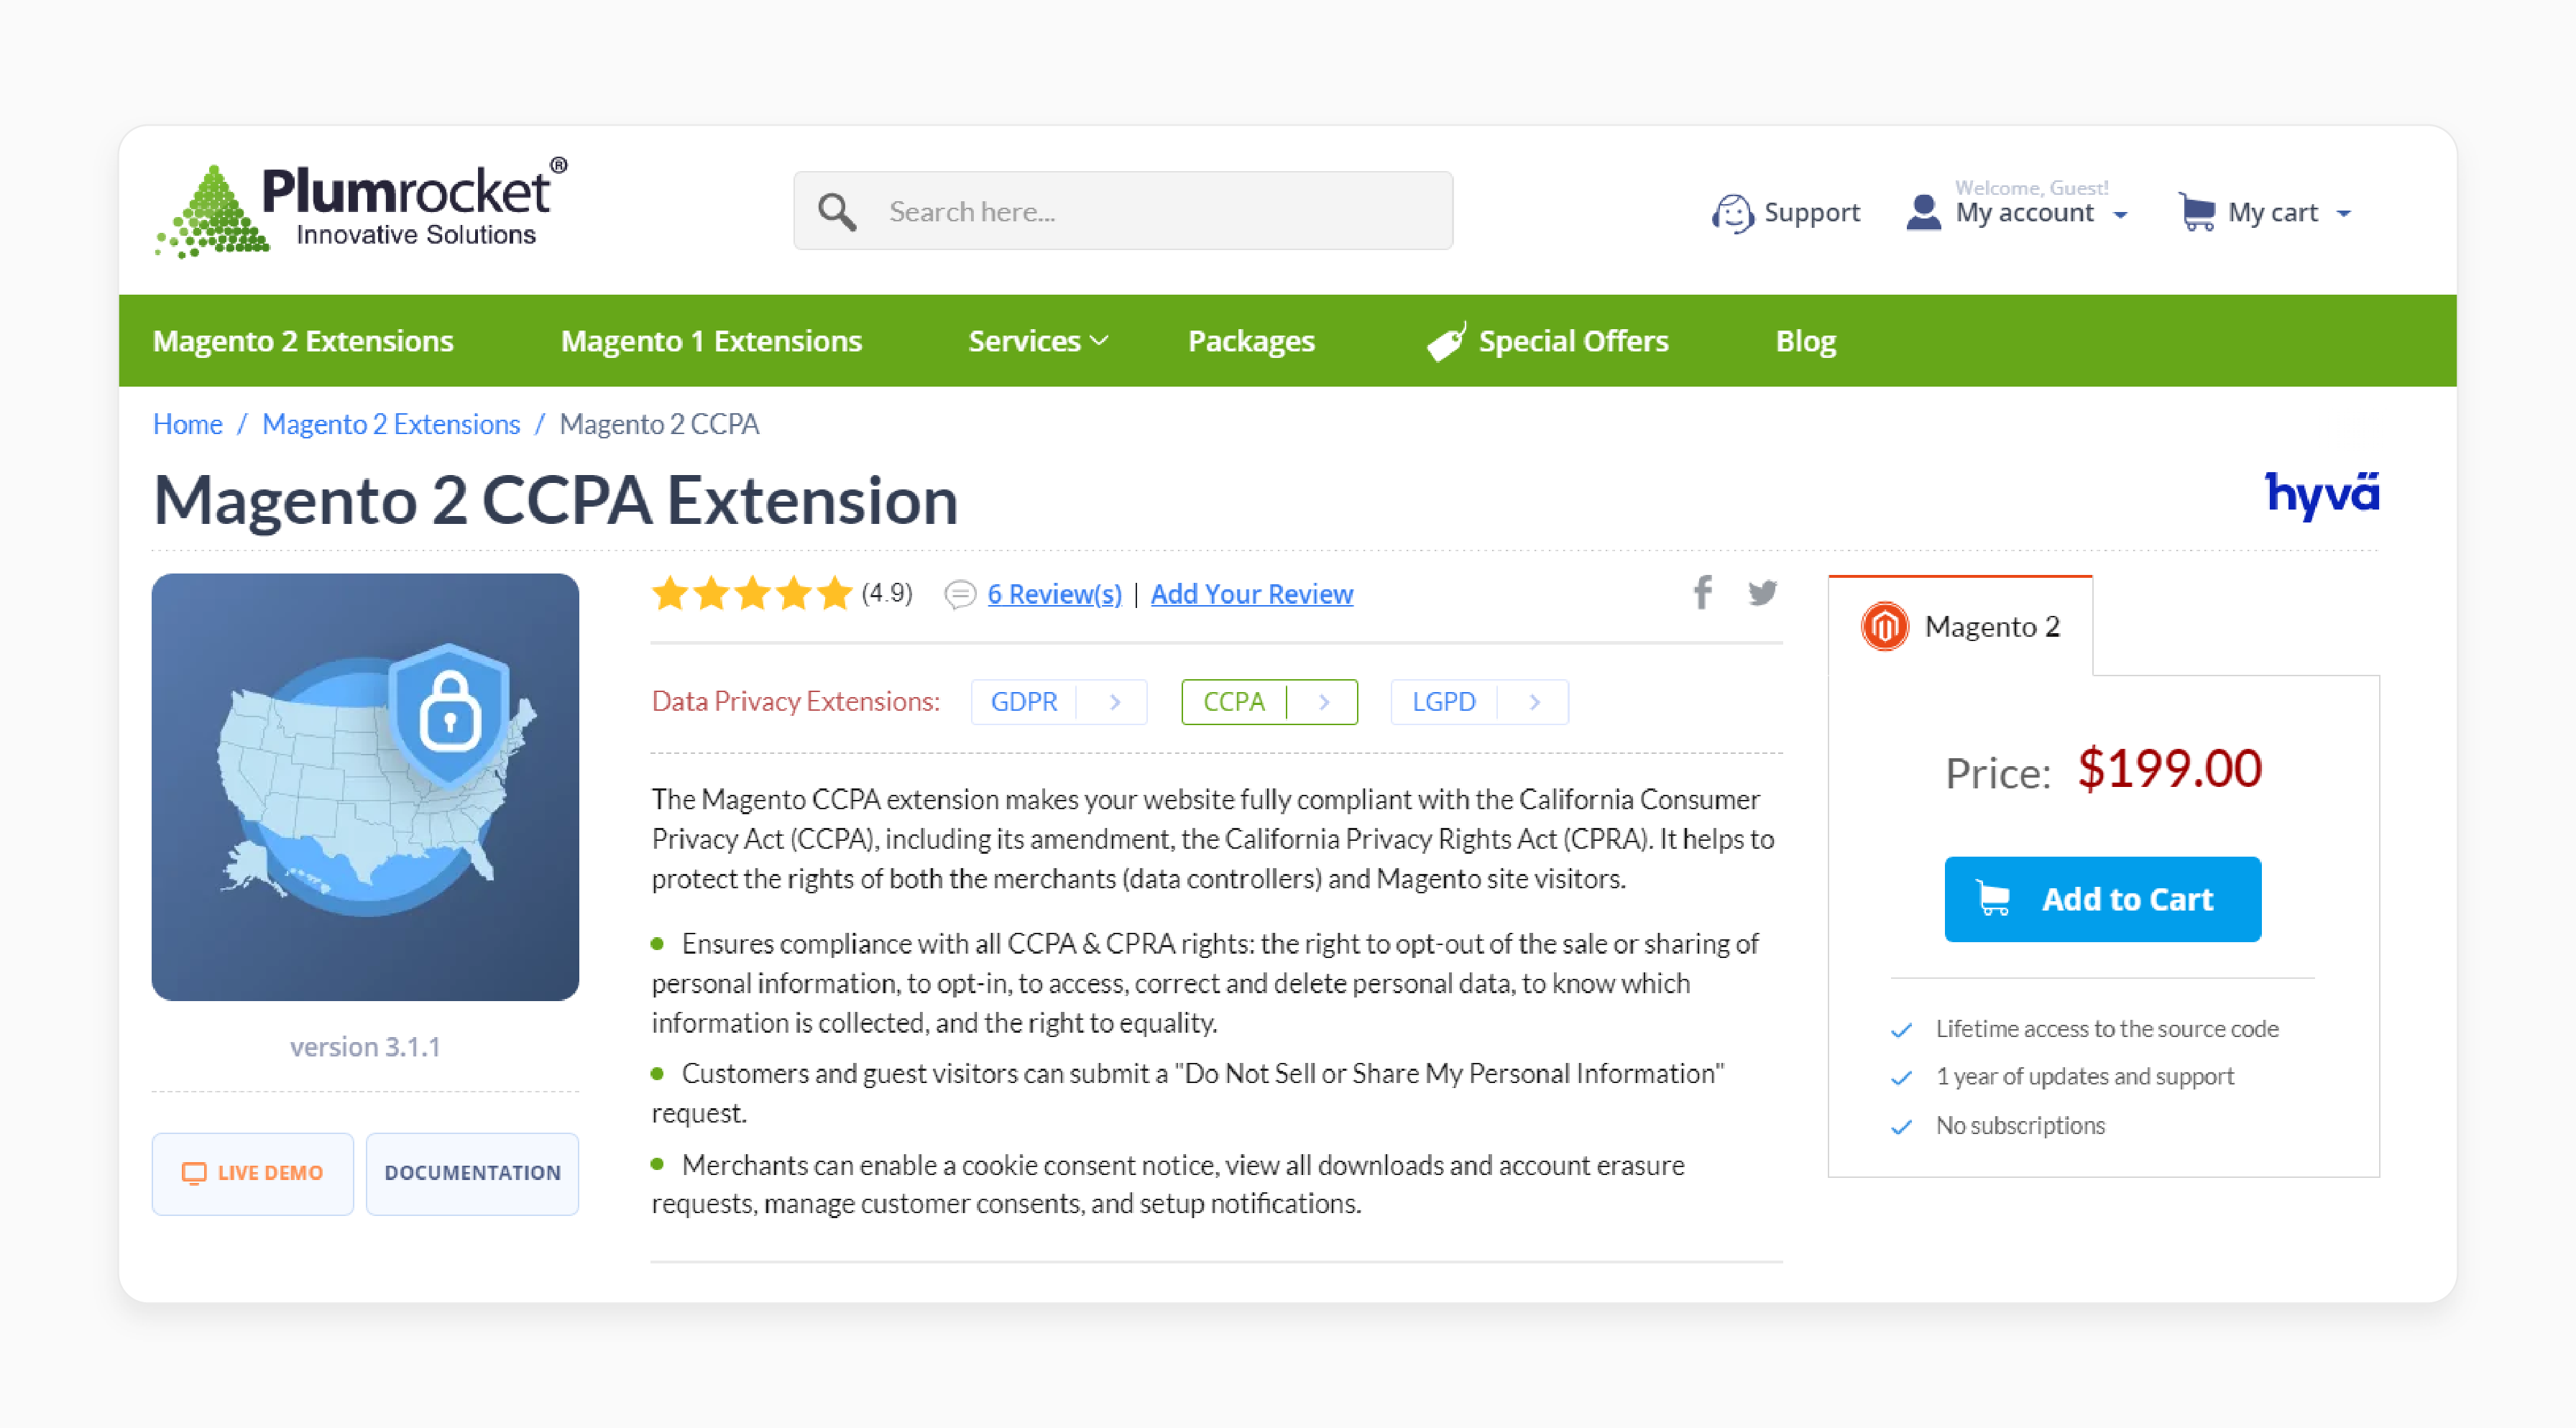Select the CCPA extension button
2576x1428 pixels.
[1269, 702]
